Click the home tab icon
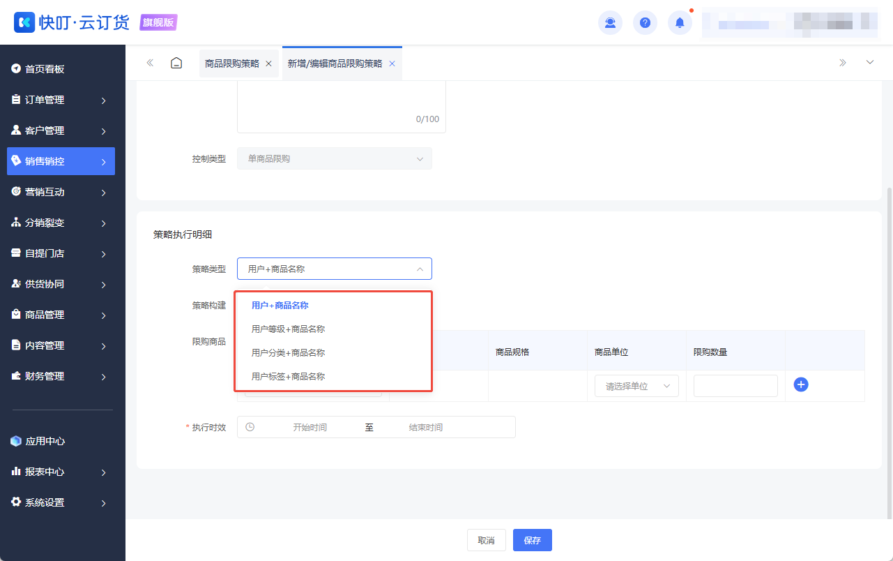Viewport: 893px width, 561px height. pos(176,63)
